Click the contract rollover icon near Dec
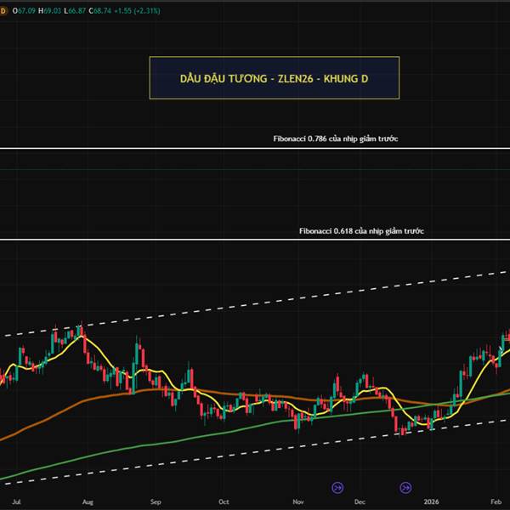 pos(337,488)
